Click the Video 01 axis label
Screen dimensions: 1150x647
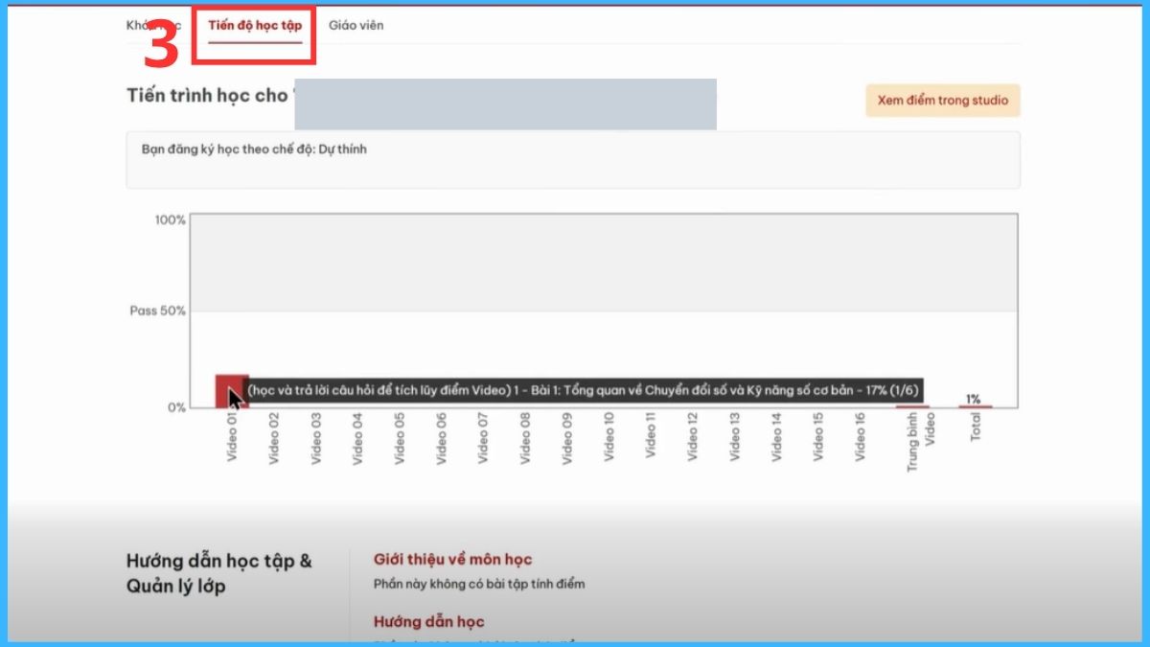pyautogui.click(x=232, y=437)
